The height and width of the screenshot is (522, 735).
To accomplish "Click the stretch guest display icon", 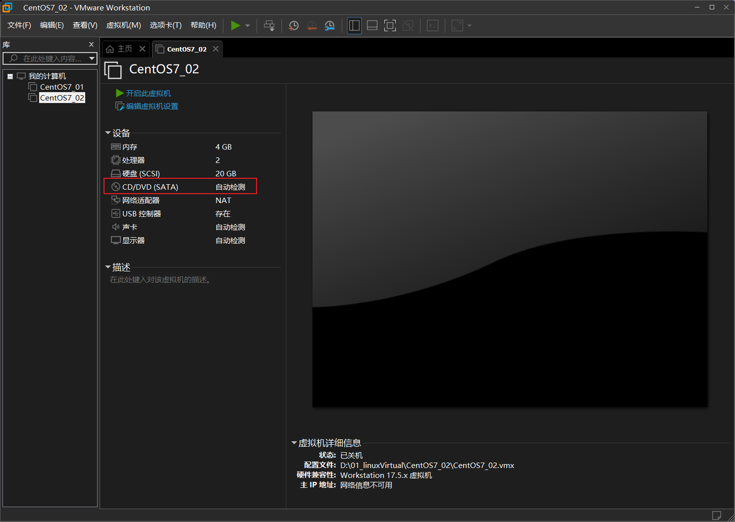I will [x=458, y=26].
